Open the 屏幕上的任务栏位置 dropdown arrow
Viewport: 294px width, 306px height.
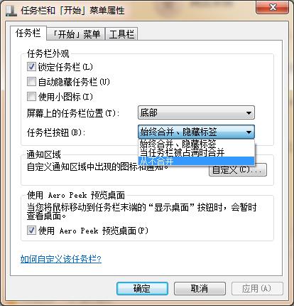pos(249,113)
